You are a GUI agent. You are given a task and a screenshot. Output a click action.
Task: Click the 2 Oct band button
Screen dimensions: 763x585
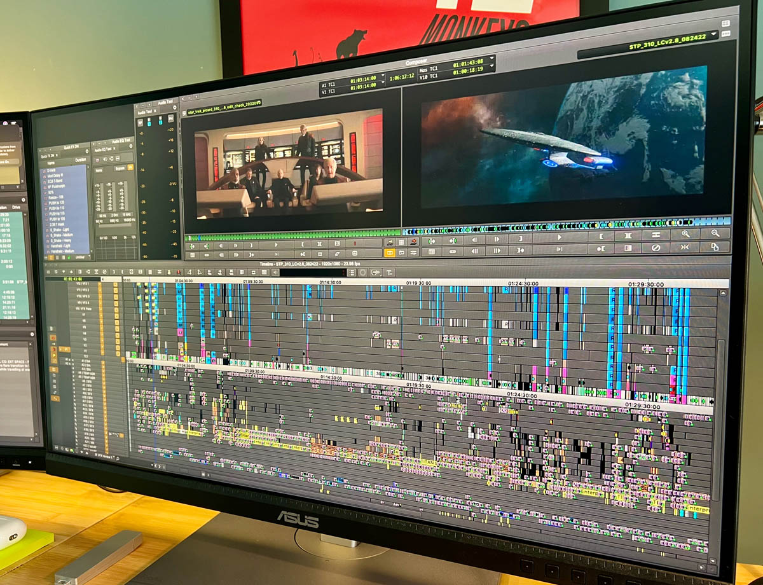point(114,214)
